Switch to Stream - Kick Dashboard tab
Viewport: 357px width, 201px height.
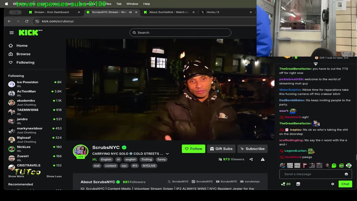click(55, 12)
